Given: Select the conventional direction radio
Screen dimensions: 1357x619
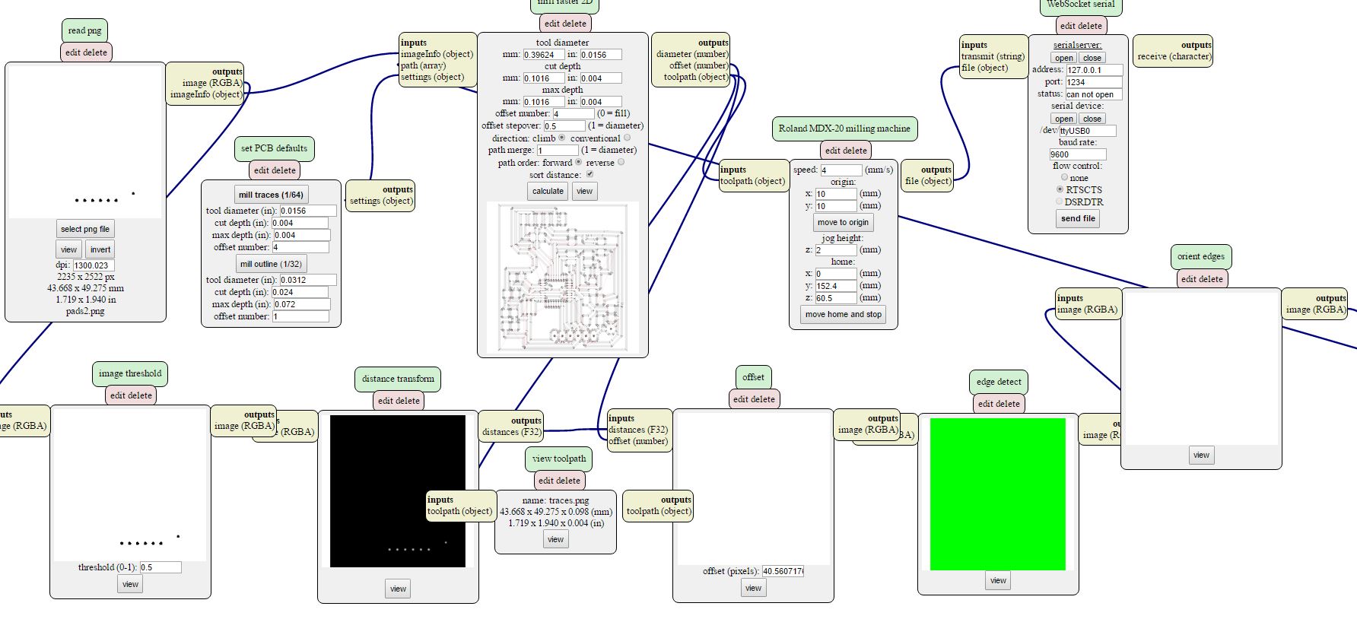Looking at the screenshot, I should pyautogui.click(x=627, y=138).
